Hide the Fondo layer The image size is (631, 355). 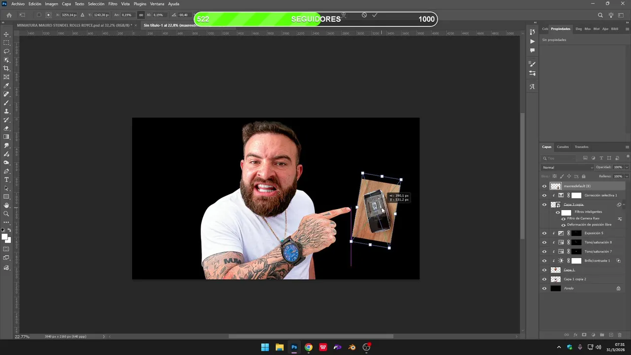[544, 288]
